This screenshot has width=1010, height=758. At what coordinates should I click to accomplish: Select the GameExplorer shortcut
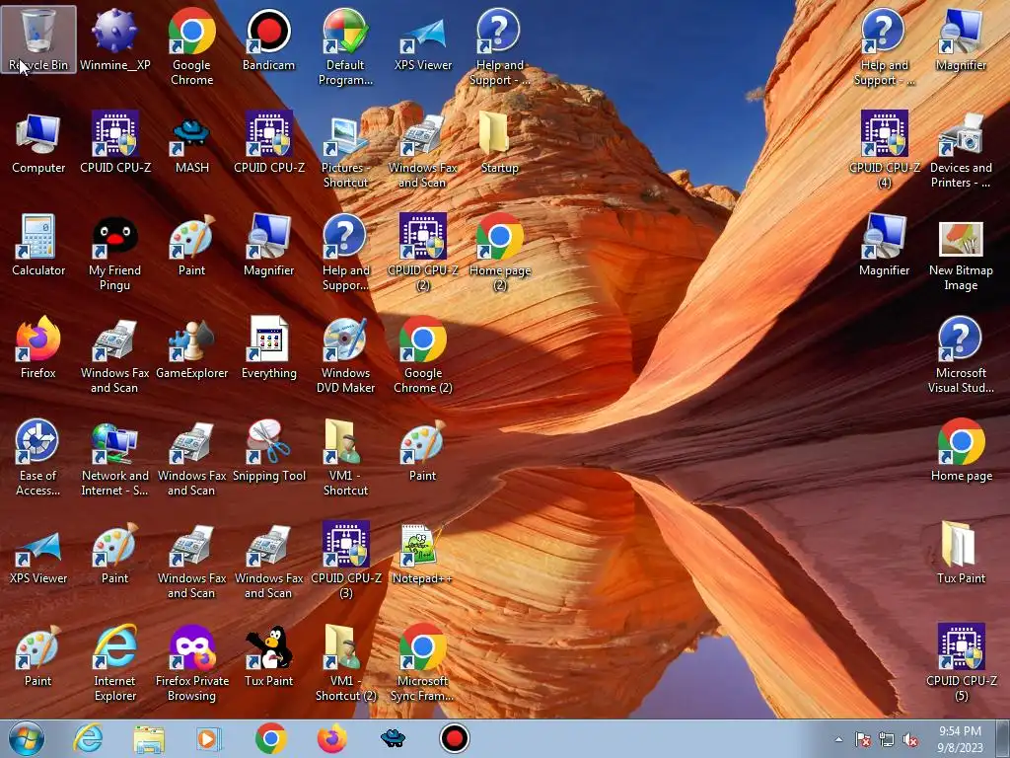tap(192, 347)
